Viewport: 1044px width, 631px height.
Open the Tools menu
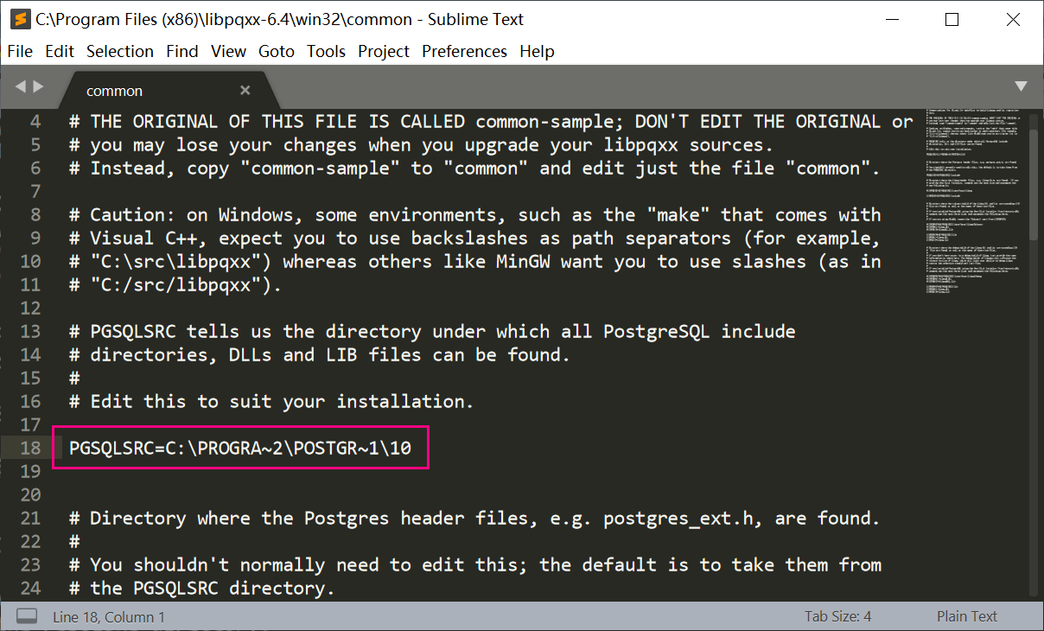pos(326,52)
